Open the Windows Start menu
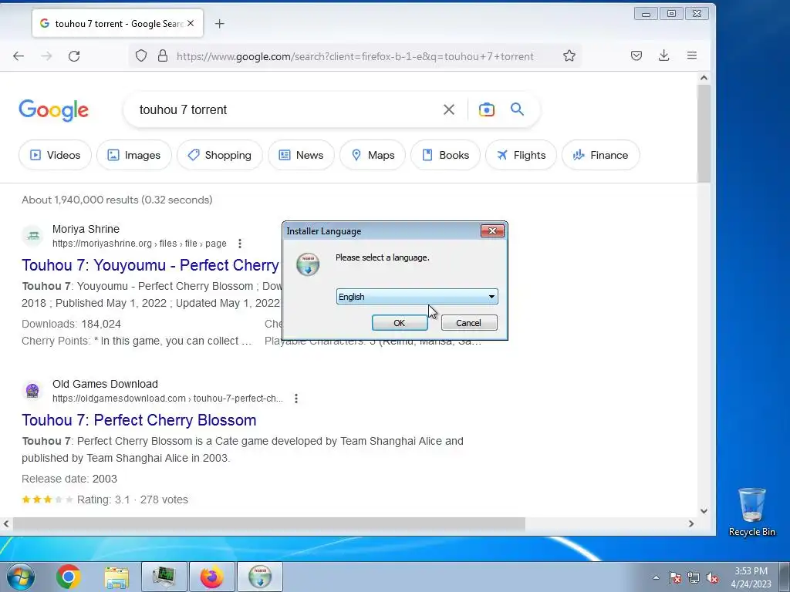This screenshot has height=592, width=790. click(x=21, y=577)
